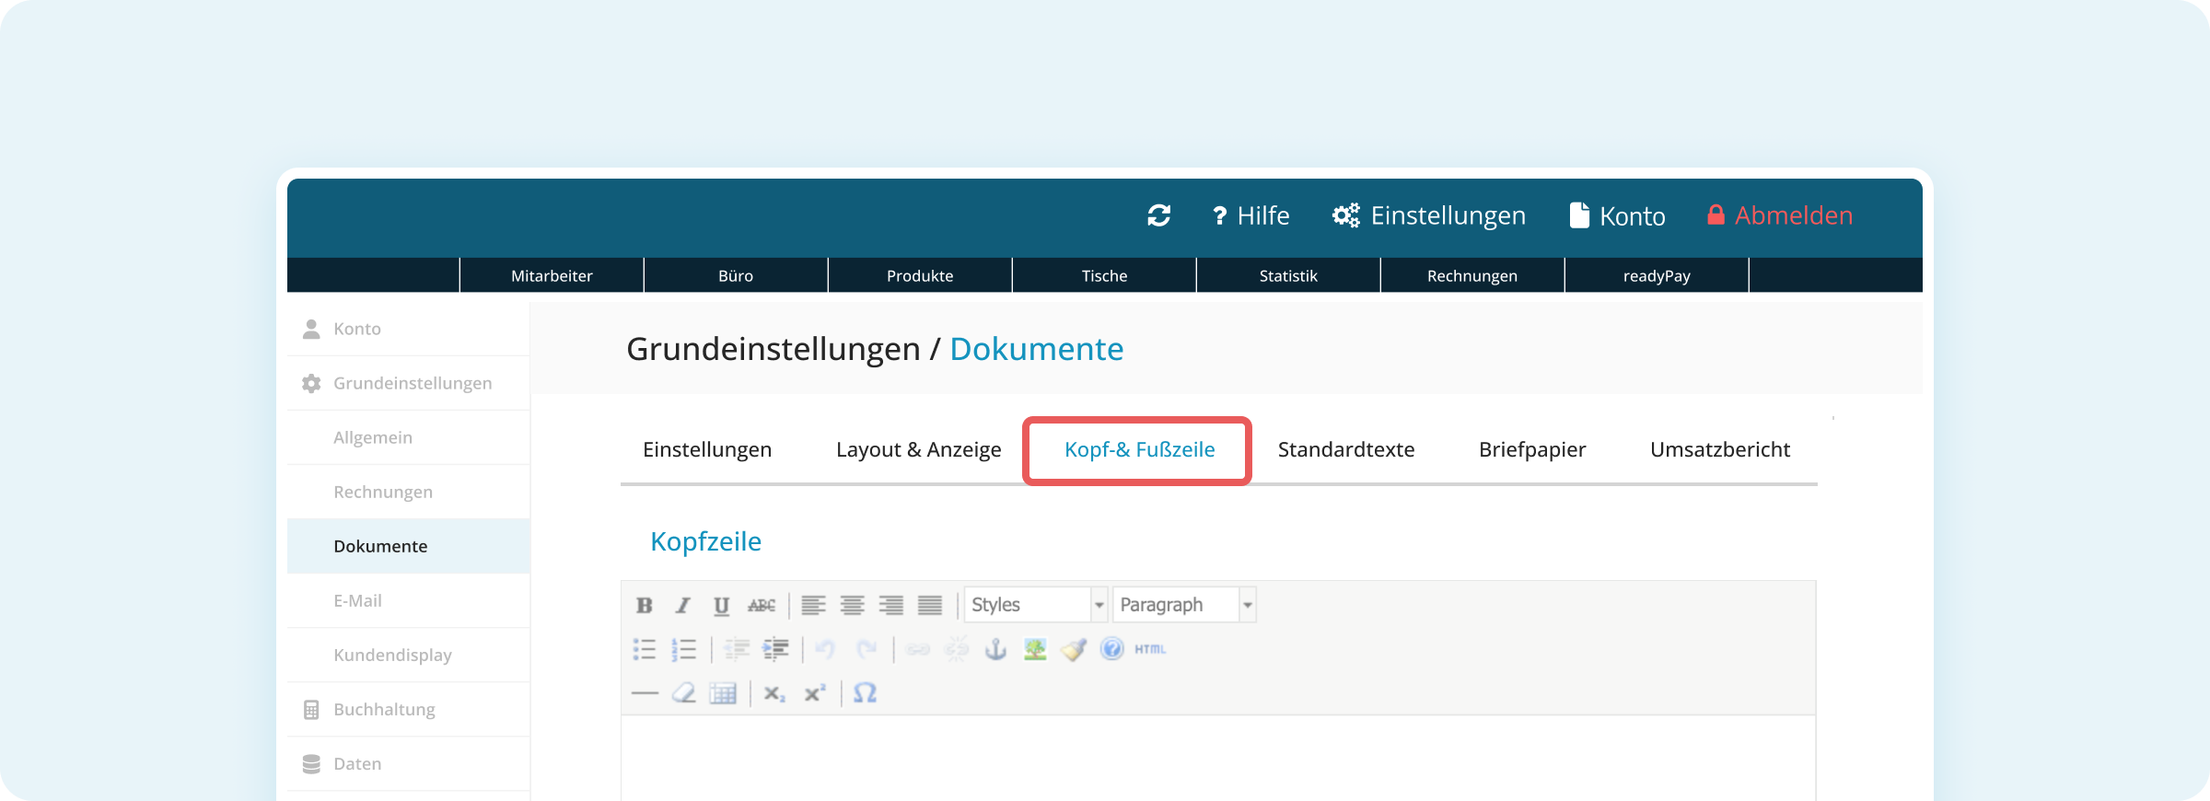Screen dimensions: 2210x801
Task: Click the undo arrow icon
Action: coord(826,649)
